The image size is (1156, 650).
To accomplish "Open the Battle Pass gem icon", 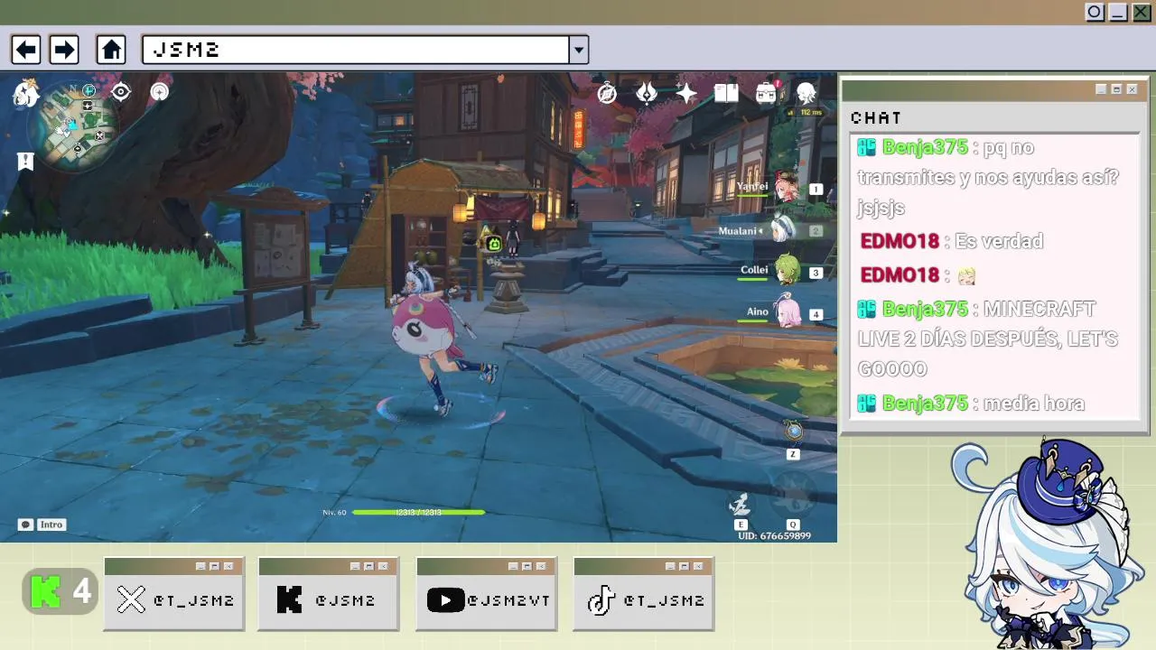I will 647,93.
